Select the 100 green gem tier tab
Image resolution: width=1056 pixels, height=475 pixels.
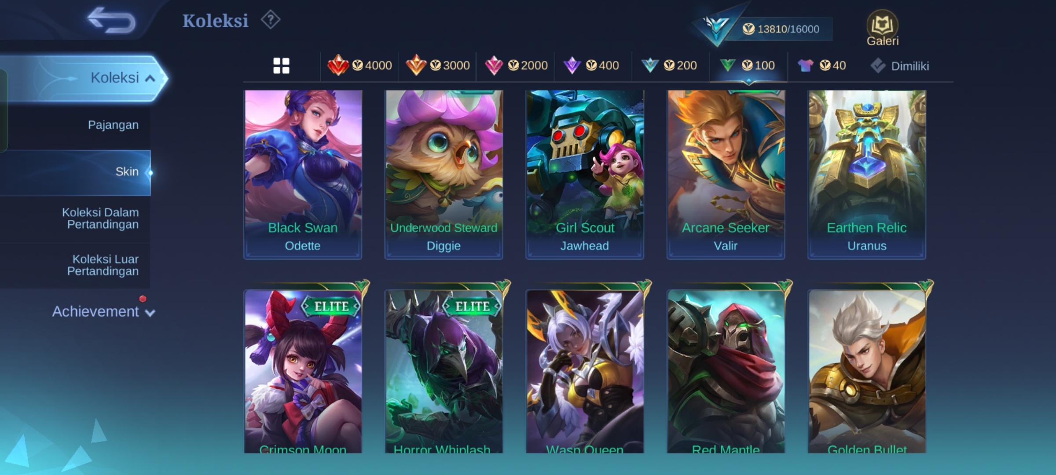(x=747, y=66)
